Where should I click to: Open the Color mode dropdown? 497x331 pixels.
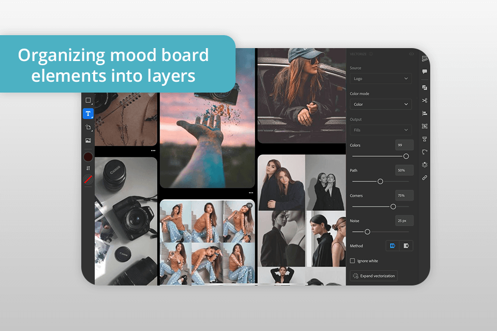click(x=381, y=104)
